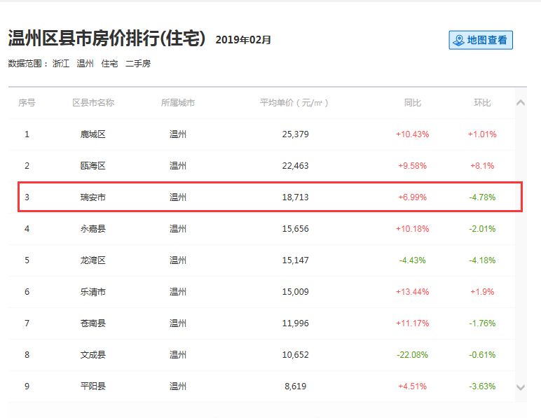This screenshot has width=541, height=418.
Task: Click the 区县市名称 column header
Action: click(x=93, y=103)
